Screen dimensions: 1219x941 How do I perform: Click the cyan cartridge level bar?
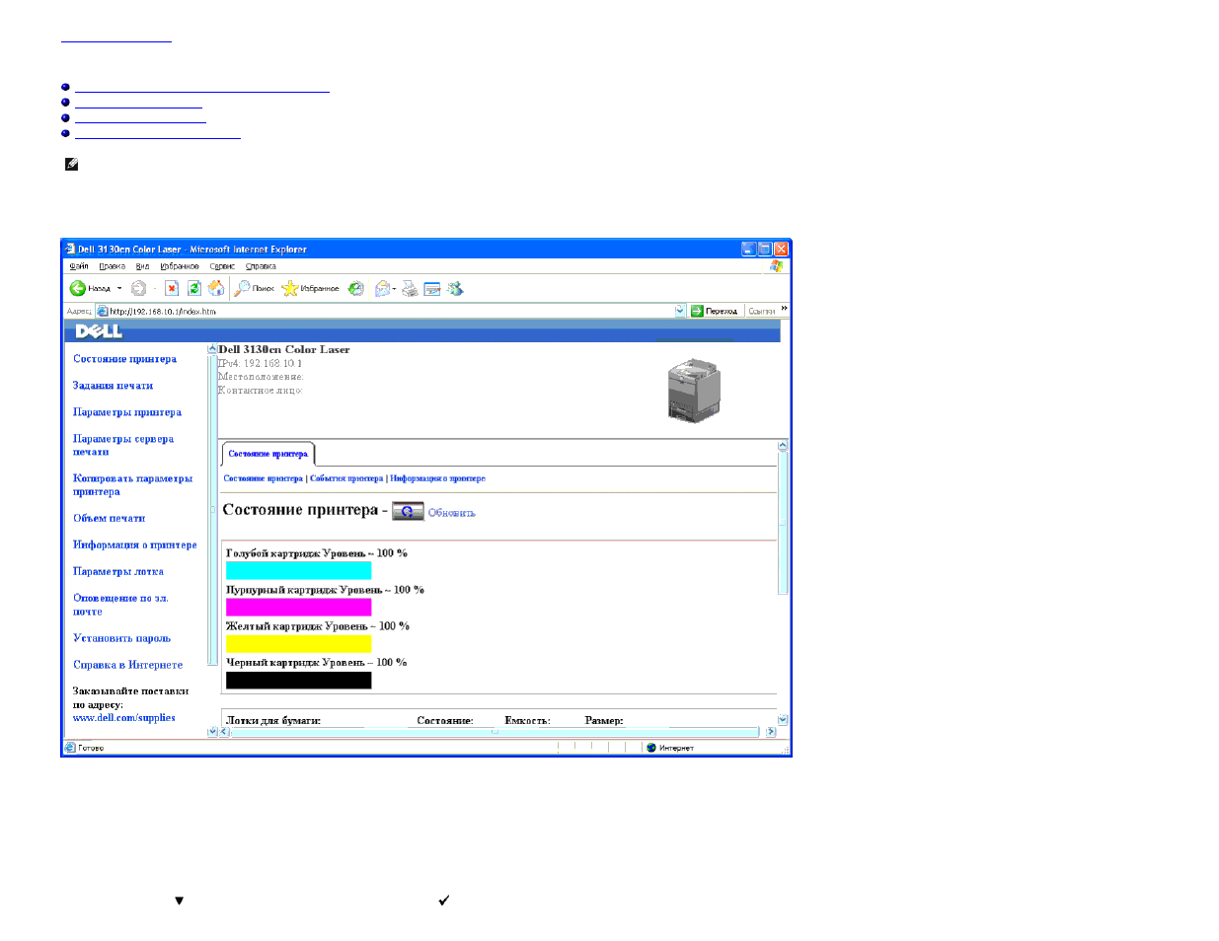pos(299,570)
